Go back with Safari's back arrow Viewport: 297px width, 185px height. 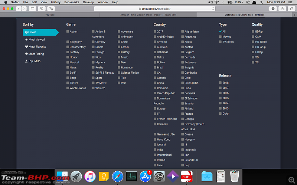tap(19, 9)
